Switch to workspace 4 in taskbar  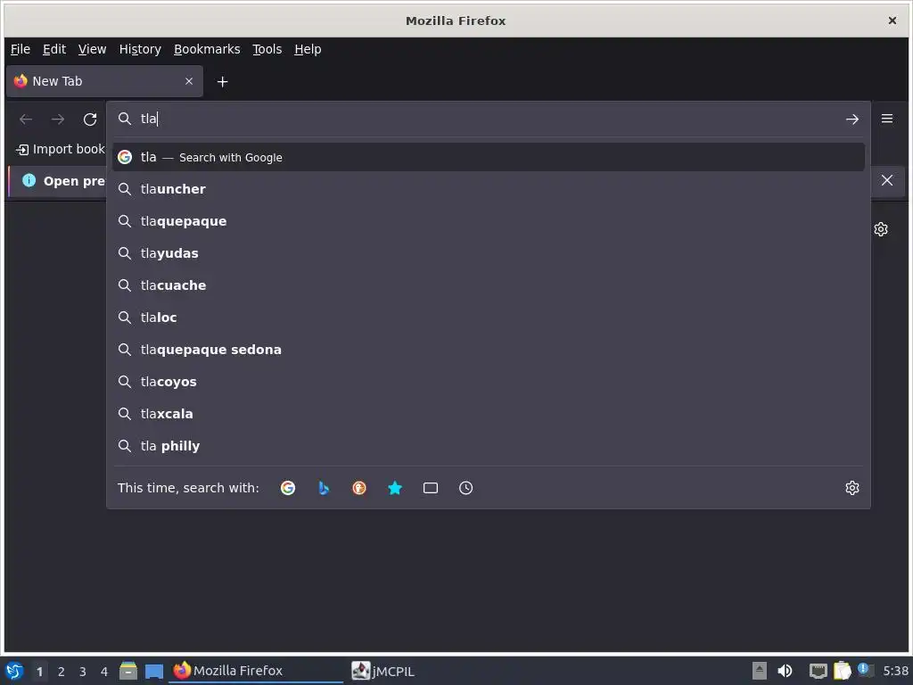[104, 672]
